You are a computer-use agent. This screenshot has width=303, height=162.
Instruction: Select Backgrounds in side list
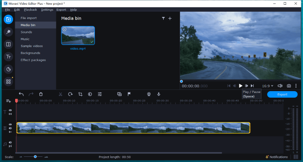(35, 53)
